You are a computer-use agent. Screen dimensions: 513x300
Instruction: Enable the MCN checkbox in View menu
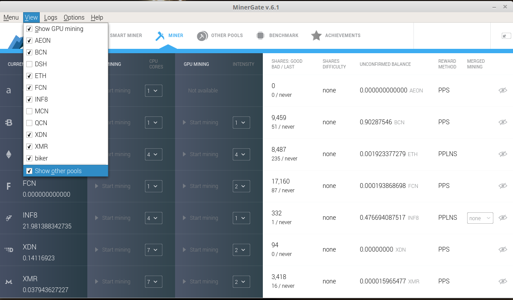tap(29, 111)
